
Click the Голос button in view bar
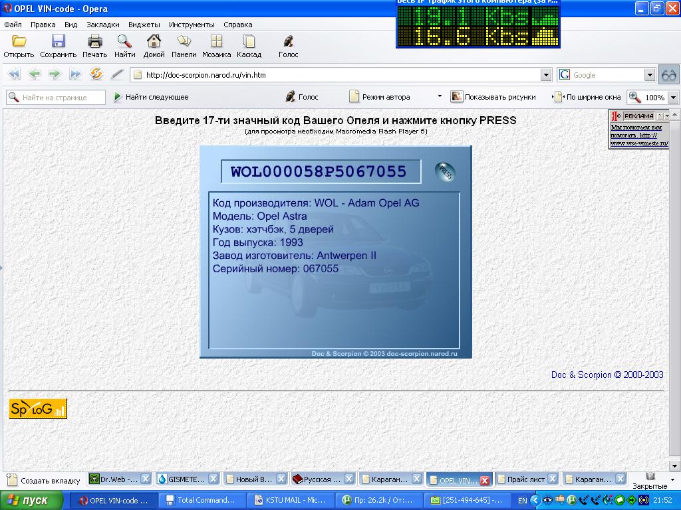(301, 97)
